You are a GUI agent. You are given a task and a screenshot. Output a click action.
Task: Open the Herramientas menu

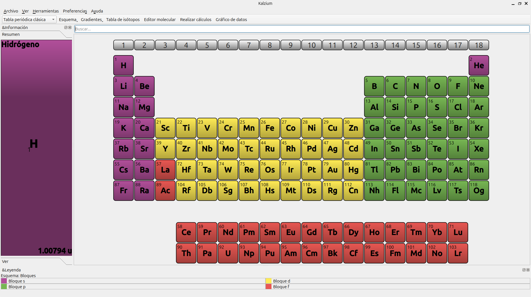[x=46, y=11]
